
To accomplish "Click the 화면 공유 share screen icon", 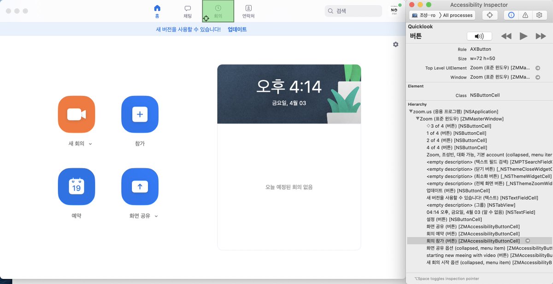I will pyautogui.click(x=140, y=186).
